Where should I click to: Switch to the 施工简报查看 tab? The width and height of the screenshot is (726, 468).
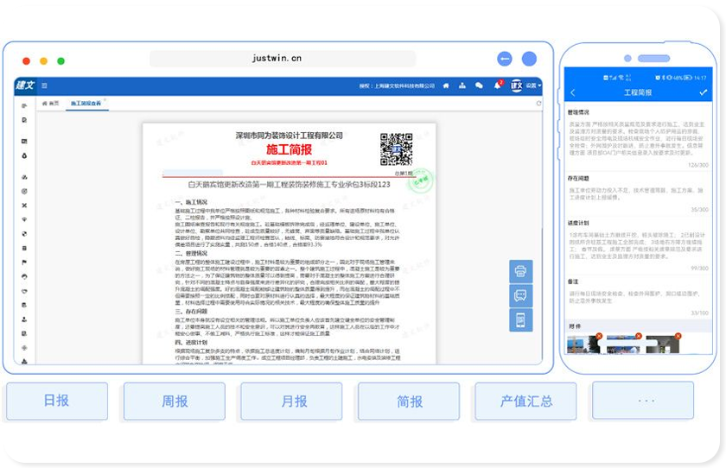pos(86,103)
